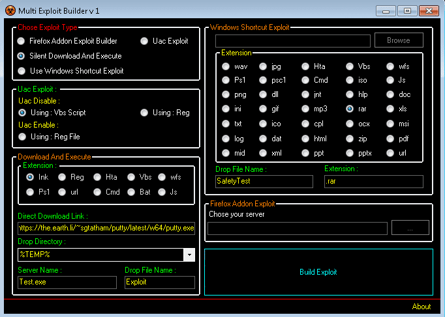Screen dimensions: 445x317
Task: Select Using : Reg under Uac Disable
Action: (x=145, y=113)
